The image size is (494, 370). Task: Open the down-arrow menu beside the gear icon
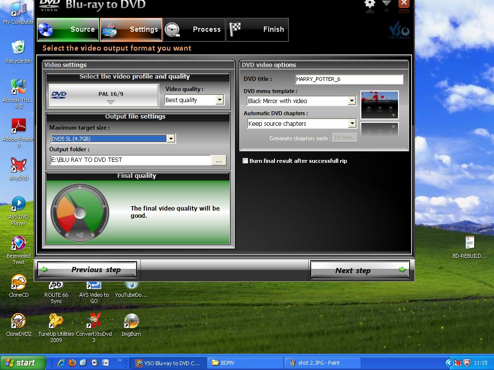(386, 3)
